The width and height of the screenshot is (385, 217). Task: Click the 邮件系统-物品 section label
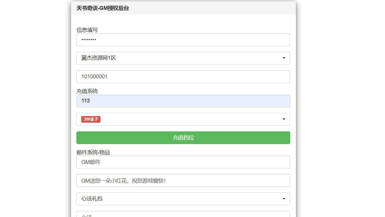pyautogui.click(x=93, y=153)
